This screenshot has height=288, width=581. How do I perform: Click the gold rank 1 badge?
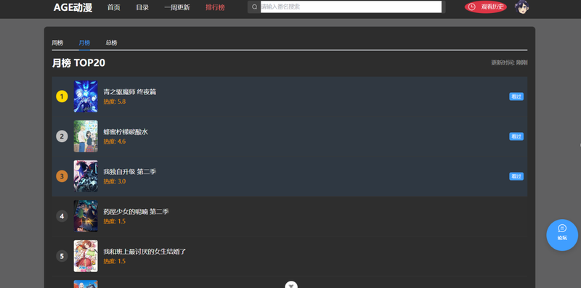tap(62, 96)
